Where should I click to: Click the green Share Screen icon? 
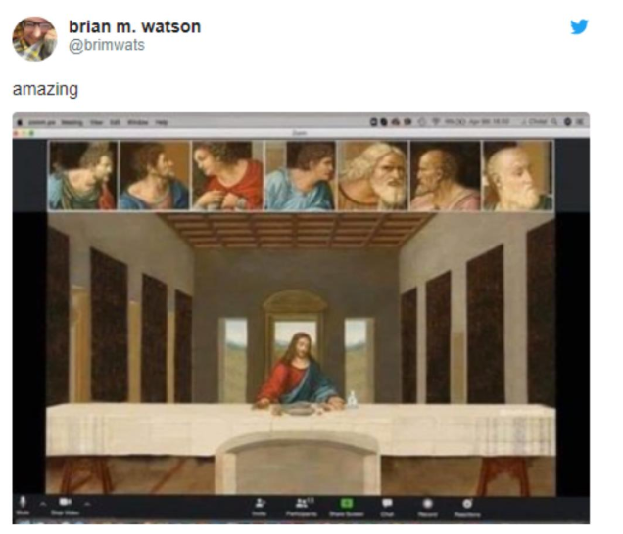(347, 503)
